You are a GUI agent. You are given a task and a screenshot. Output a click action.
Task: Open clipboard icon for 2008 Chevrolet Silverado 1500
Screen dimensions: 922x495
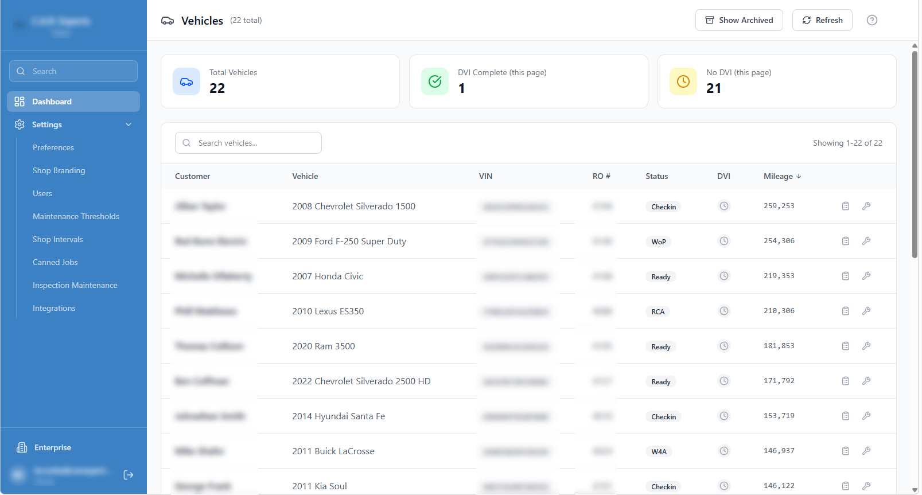click(x=845, y=206)
